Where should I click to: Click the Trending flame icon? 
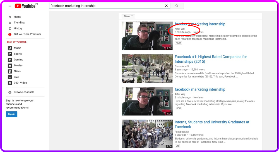click(10, 23)
